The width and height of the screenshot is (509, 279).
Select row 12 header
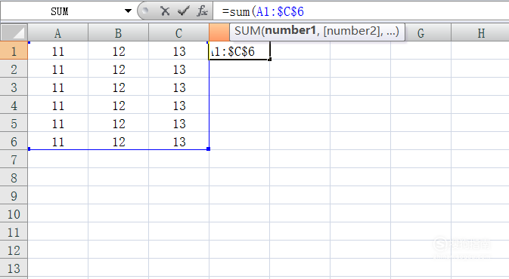[x=14, y=250]
